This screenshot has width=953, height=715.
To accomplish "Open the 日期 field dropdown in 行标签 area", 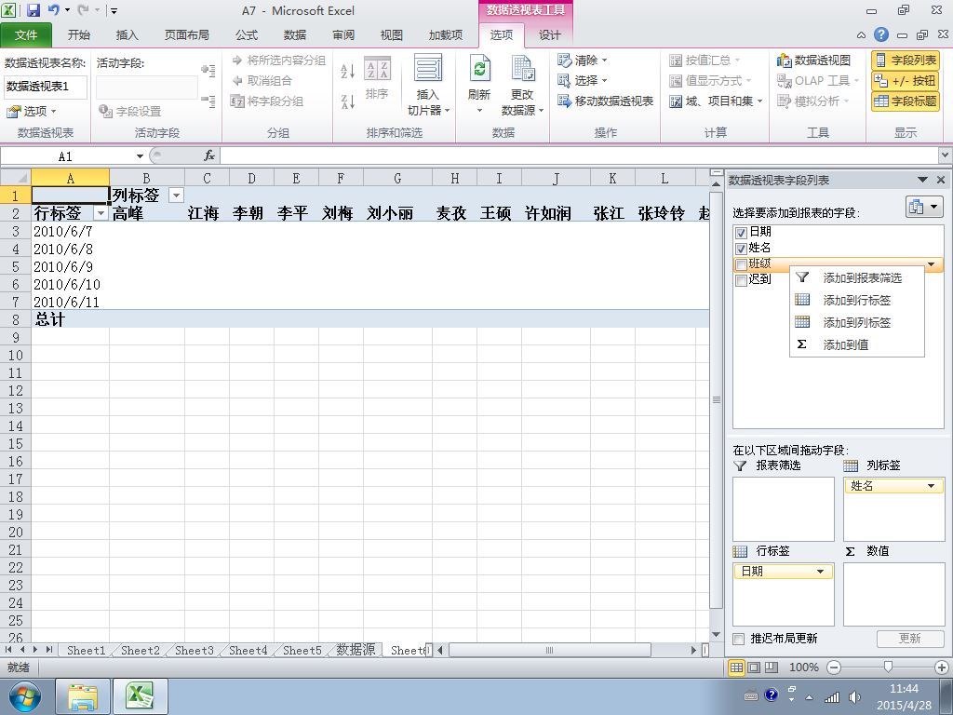I will point(820,572).
